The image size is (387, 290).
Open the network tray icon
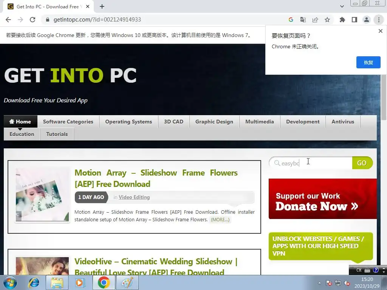pyautogui.click(x=338, y=283)
